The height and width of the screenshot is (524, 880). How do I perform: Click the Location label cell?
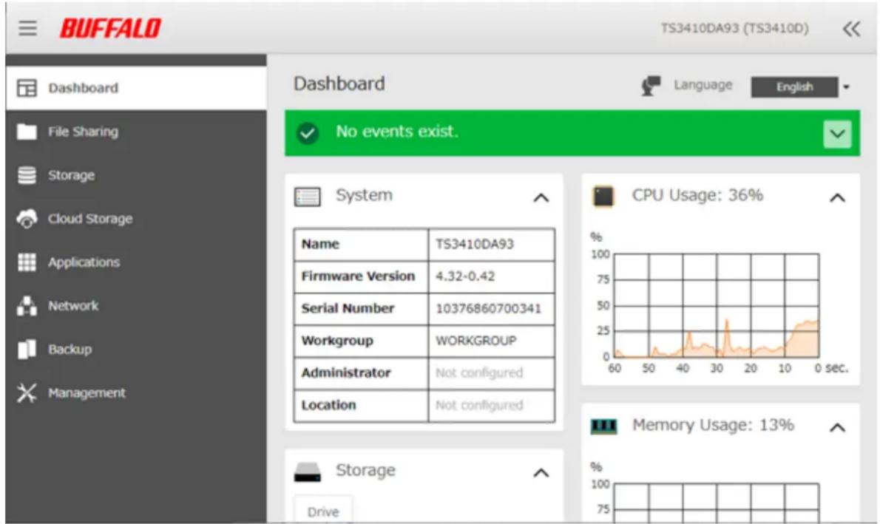click(x=361, y=405)
